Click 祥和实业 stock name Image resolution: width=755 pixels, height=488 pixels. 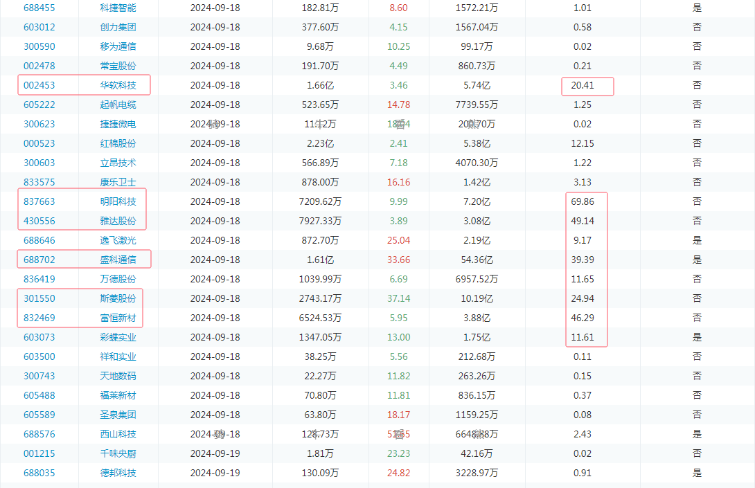[x=118, y=356]
